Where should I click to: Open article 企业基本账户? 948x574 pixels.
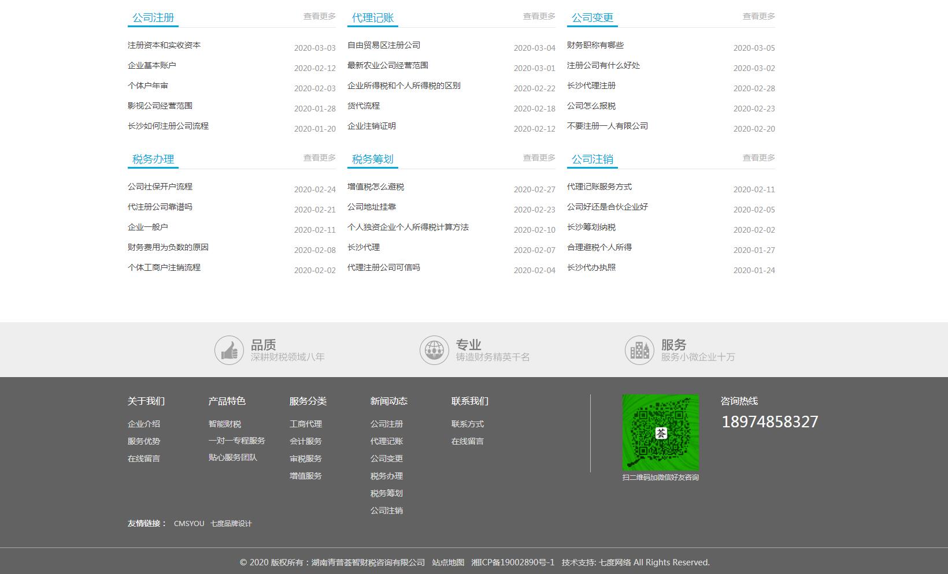coord(152,65)
